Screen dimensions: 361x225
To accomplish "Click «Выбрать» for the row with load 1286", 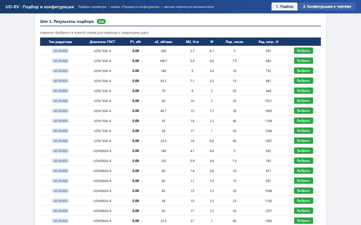I will 304,131.
